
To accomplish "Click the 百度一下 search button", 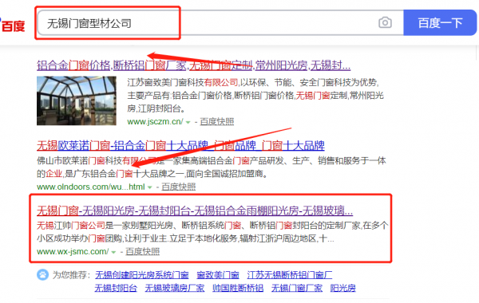I will tap(440, 22).
